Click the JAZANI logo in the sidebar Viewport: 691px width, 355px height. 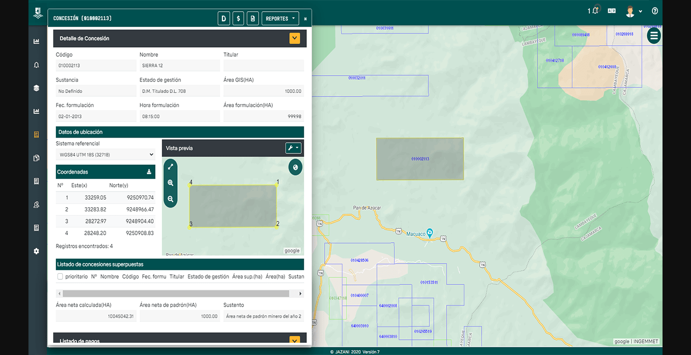tap(38, 13)
